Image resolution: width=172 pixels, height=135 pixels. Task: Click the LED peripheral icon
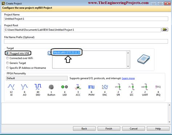[x=65, y=87]
